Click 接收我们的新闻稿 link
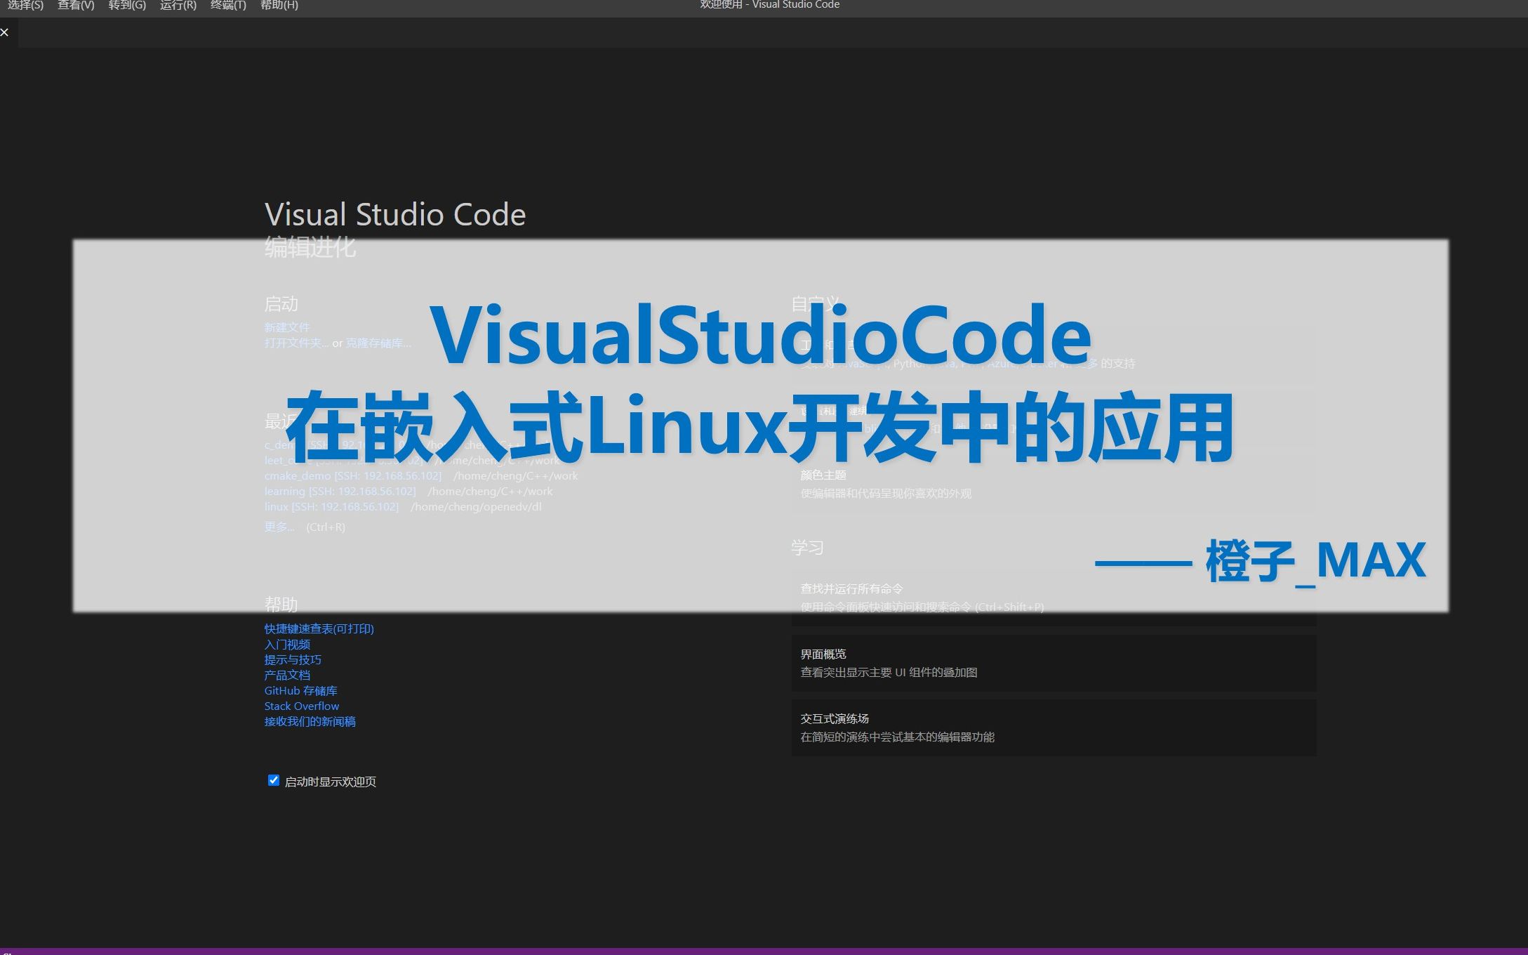This screenshot has height=955, width=1528. pyautogui.click(x=310, y=721)
